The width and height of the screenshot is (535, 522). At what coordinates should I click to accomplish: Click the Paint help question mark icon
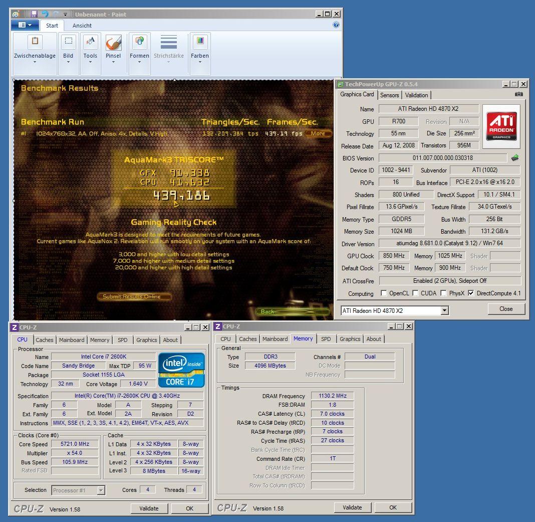click(x=336, y=25)
